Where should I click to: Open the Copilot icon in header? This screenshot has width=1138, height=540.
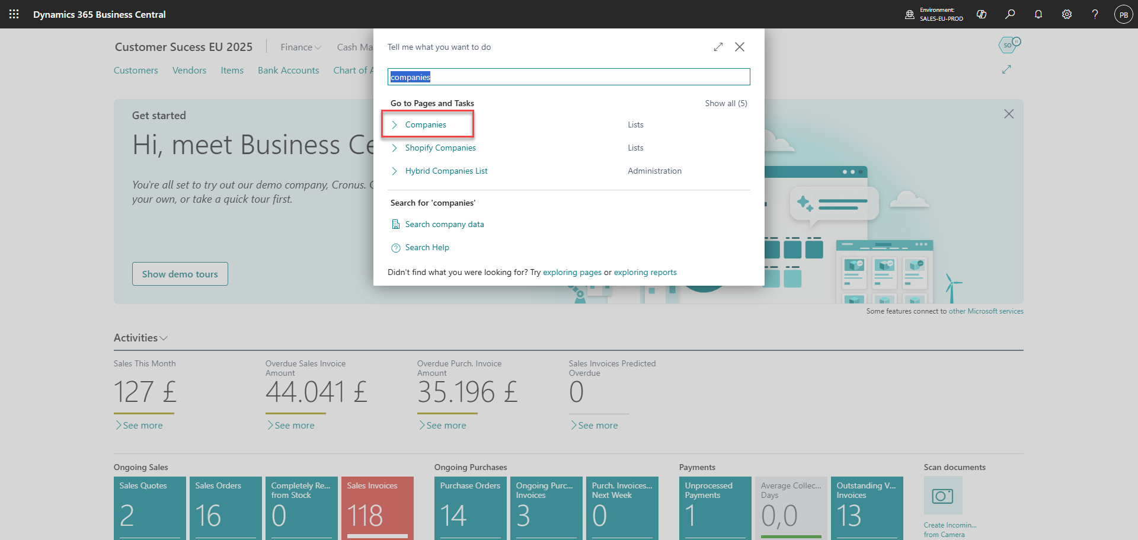[x=982, y=14]
